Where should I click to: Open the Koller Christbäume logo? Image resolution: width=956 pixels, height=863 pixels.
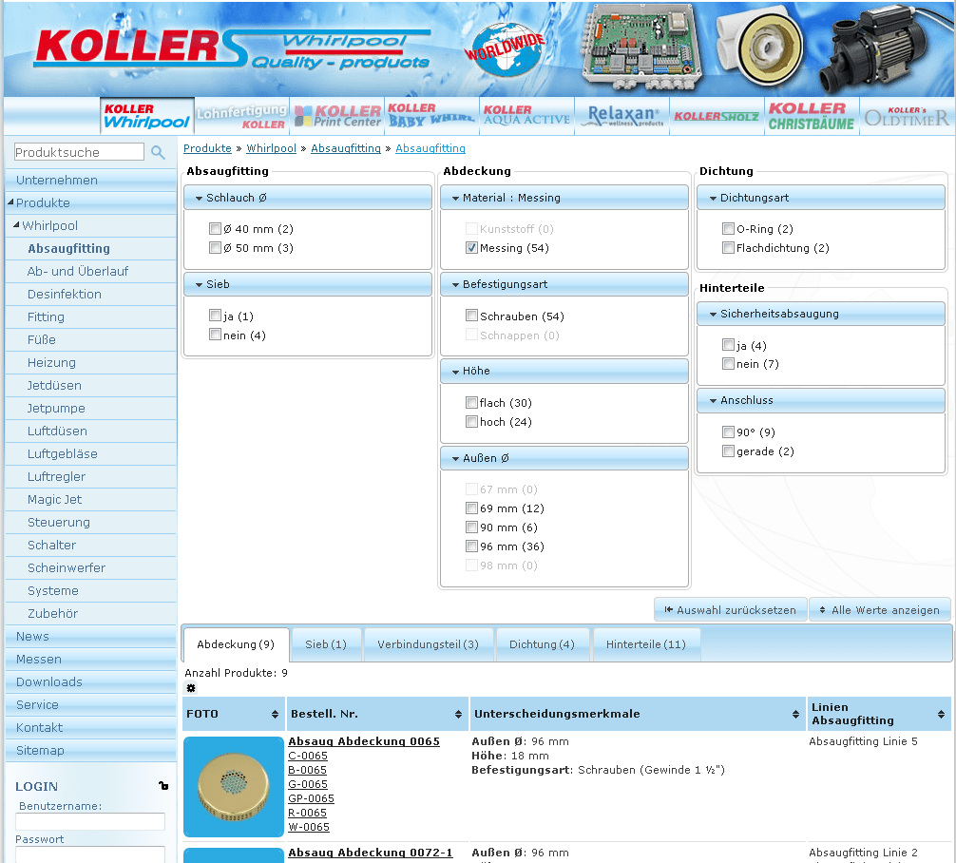[x=812, y=116]
